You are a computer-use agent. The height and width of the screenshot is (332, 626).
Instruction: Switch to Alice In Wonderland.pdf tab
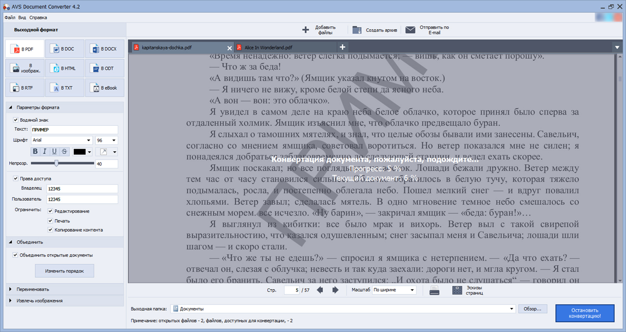[285, 47]
